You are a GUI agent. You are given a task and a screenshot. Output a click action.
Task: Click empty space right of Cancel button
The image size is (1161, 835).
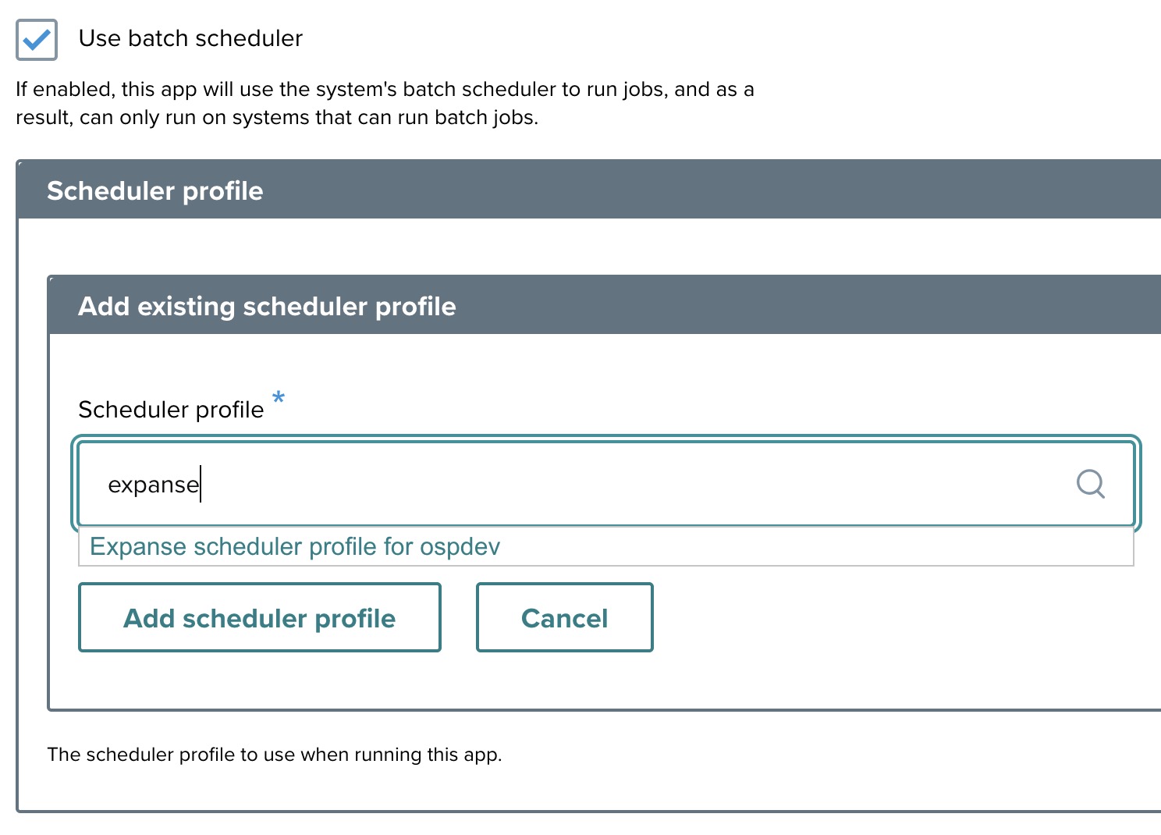858,617
